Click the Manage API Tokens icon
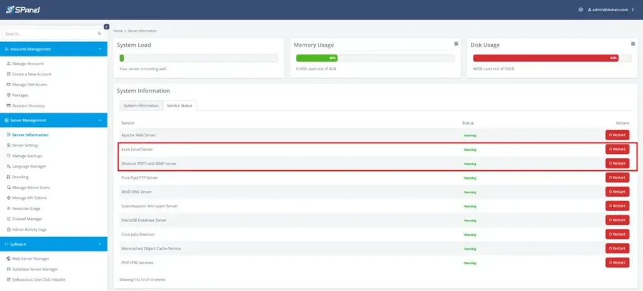 click(x=9, y=198)
